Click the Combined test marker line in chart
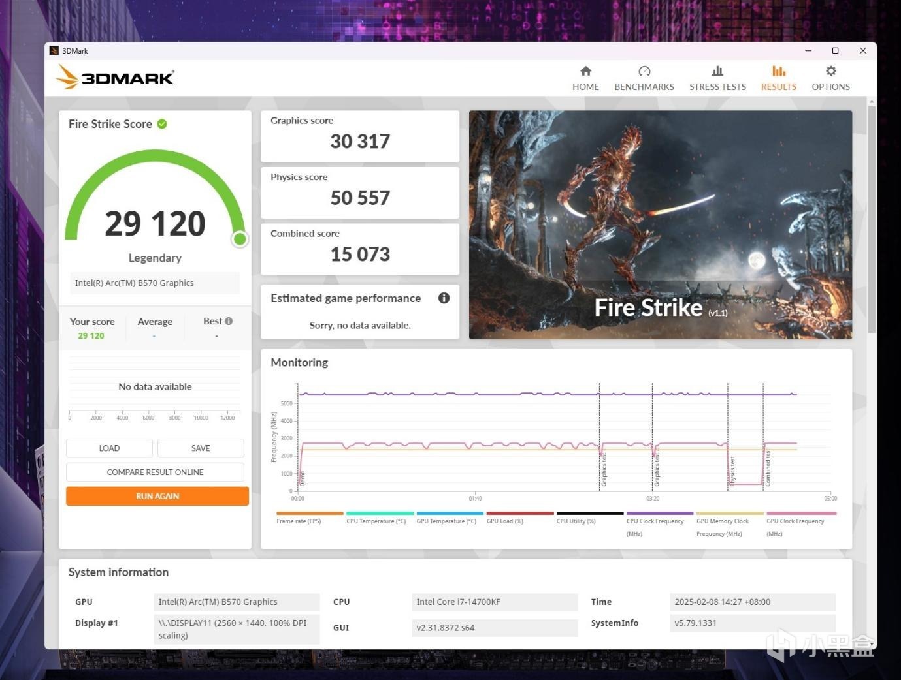901x680 pixels. click(x=763, y=437)
